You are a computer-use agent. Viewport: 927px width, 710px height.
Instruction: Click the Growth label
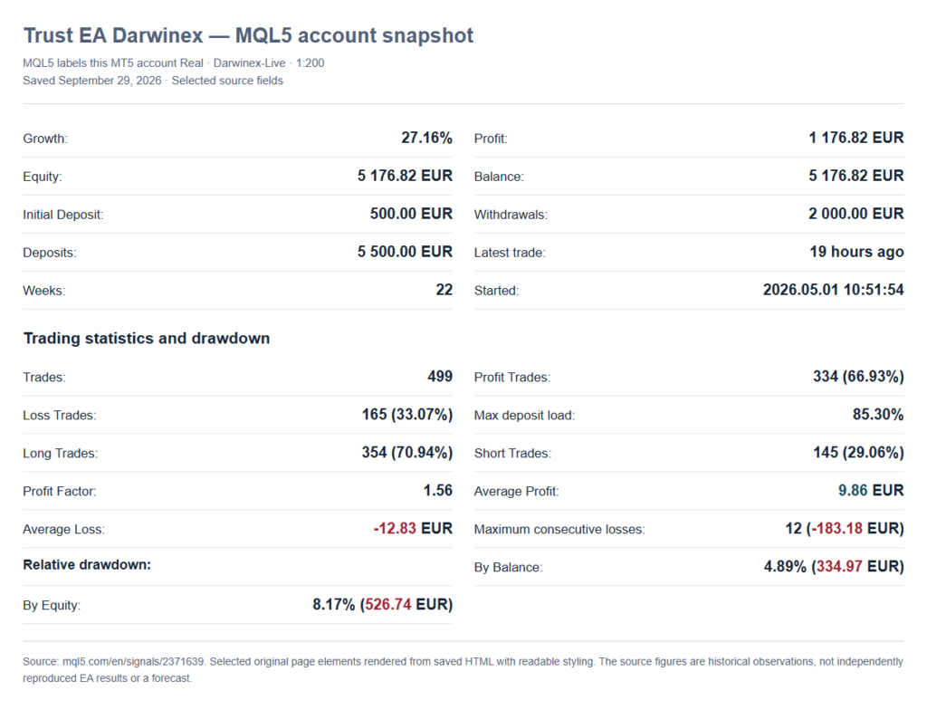tap(45, 139)
